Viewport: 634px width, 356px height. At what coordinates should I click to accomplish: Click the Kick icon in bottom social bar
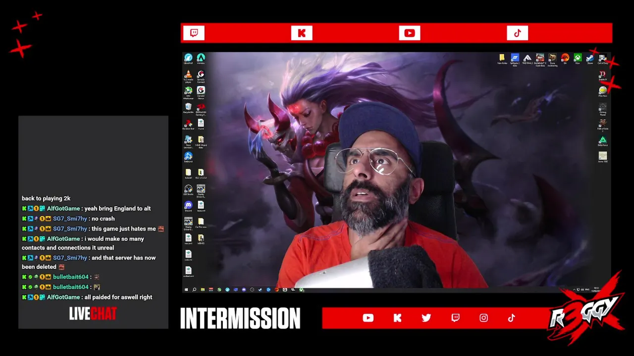[397, 318]
